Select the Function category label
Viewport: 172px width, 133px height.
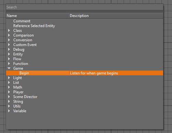[x=21, y=64]
